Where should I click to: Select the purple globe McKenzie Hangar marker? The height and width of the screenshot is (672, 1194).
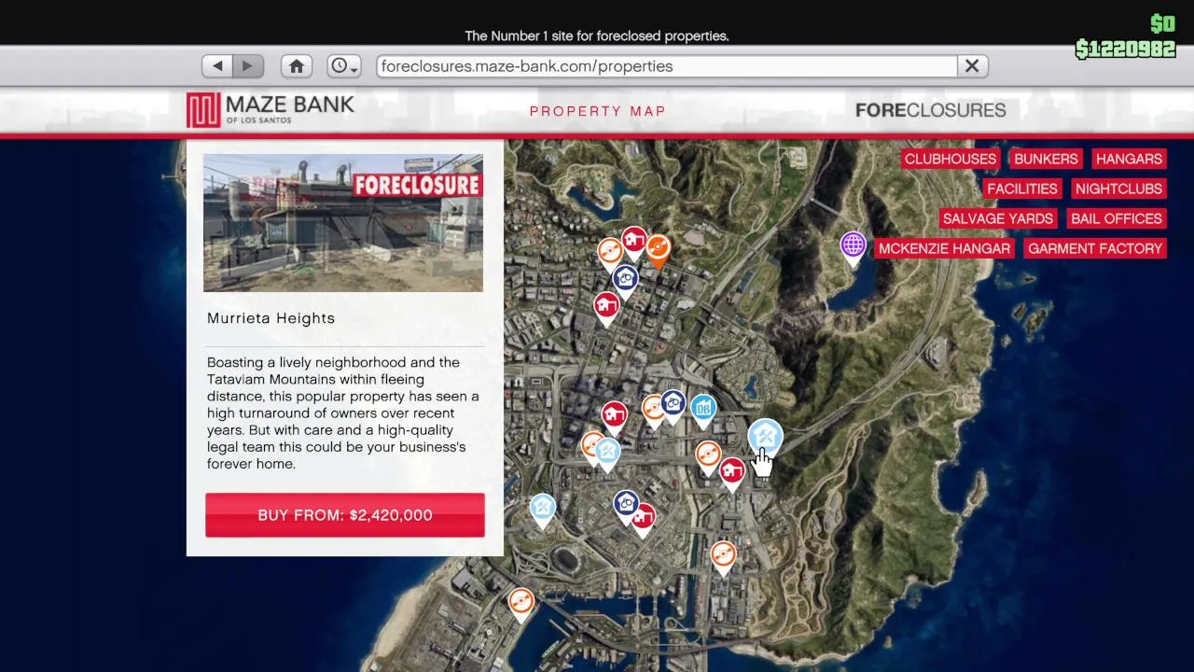(853, 247)
